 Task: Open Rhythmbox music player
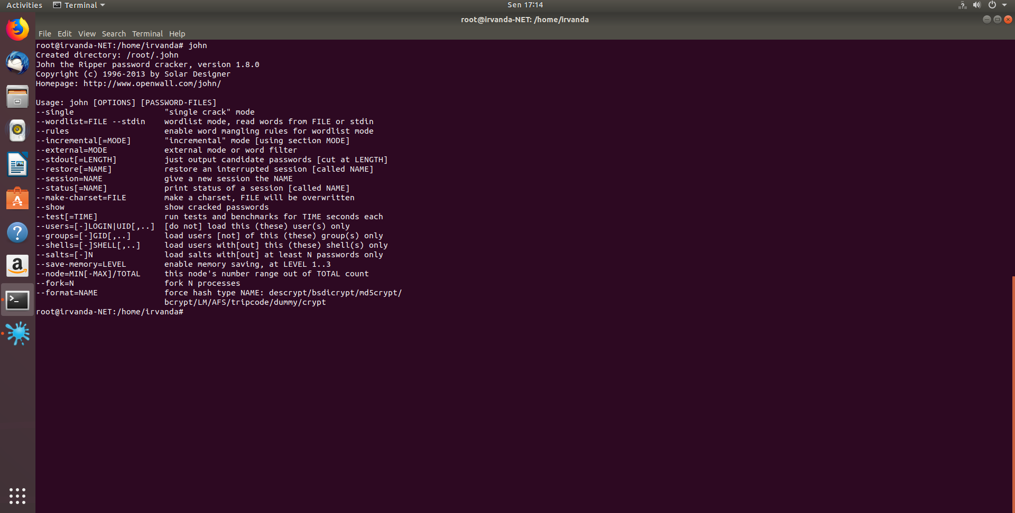(x=17, y=130)
